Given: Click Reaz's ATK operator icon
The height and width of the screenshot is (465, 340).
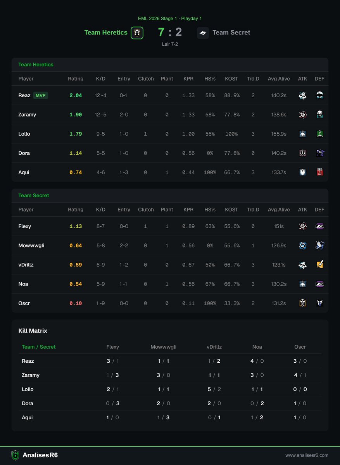Looking at the screenshot, I should 302,95.
